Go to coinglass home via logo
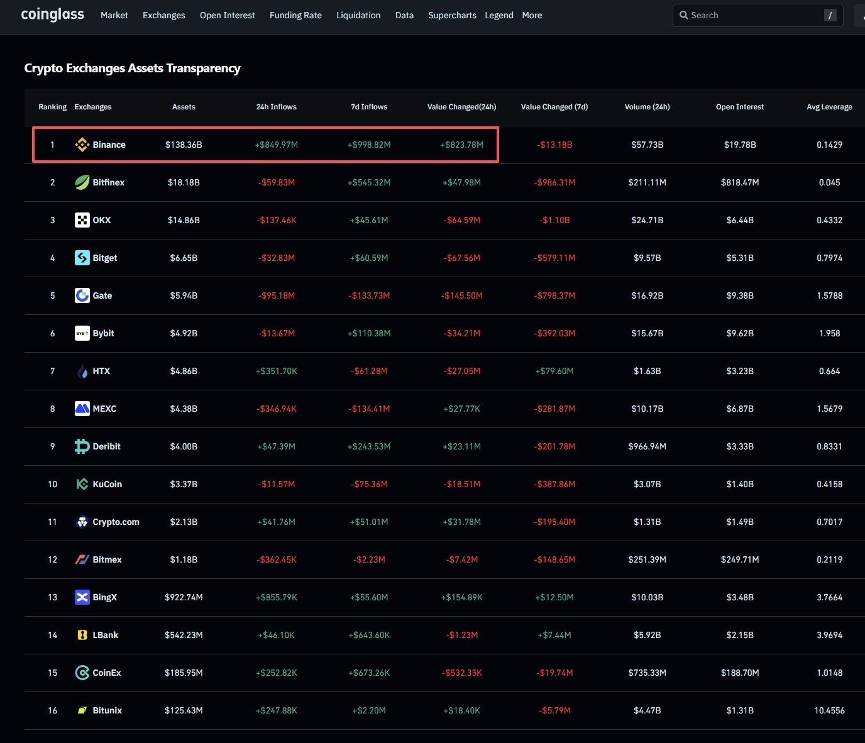Viewport: 865px width, 743px height. click(52, 14)
